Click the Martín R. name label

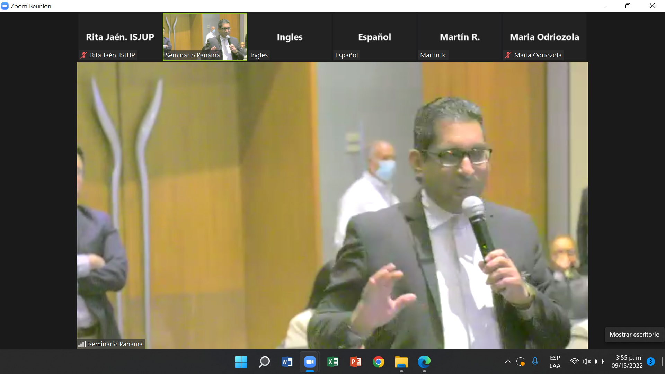pos(433,55)
